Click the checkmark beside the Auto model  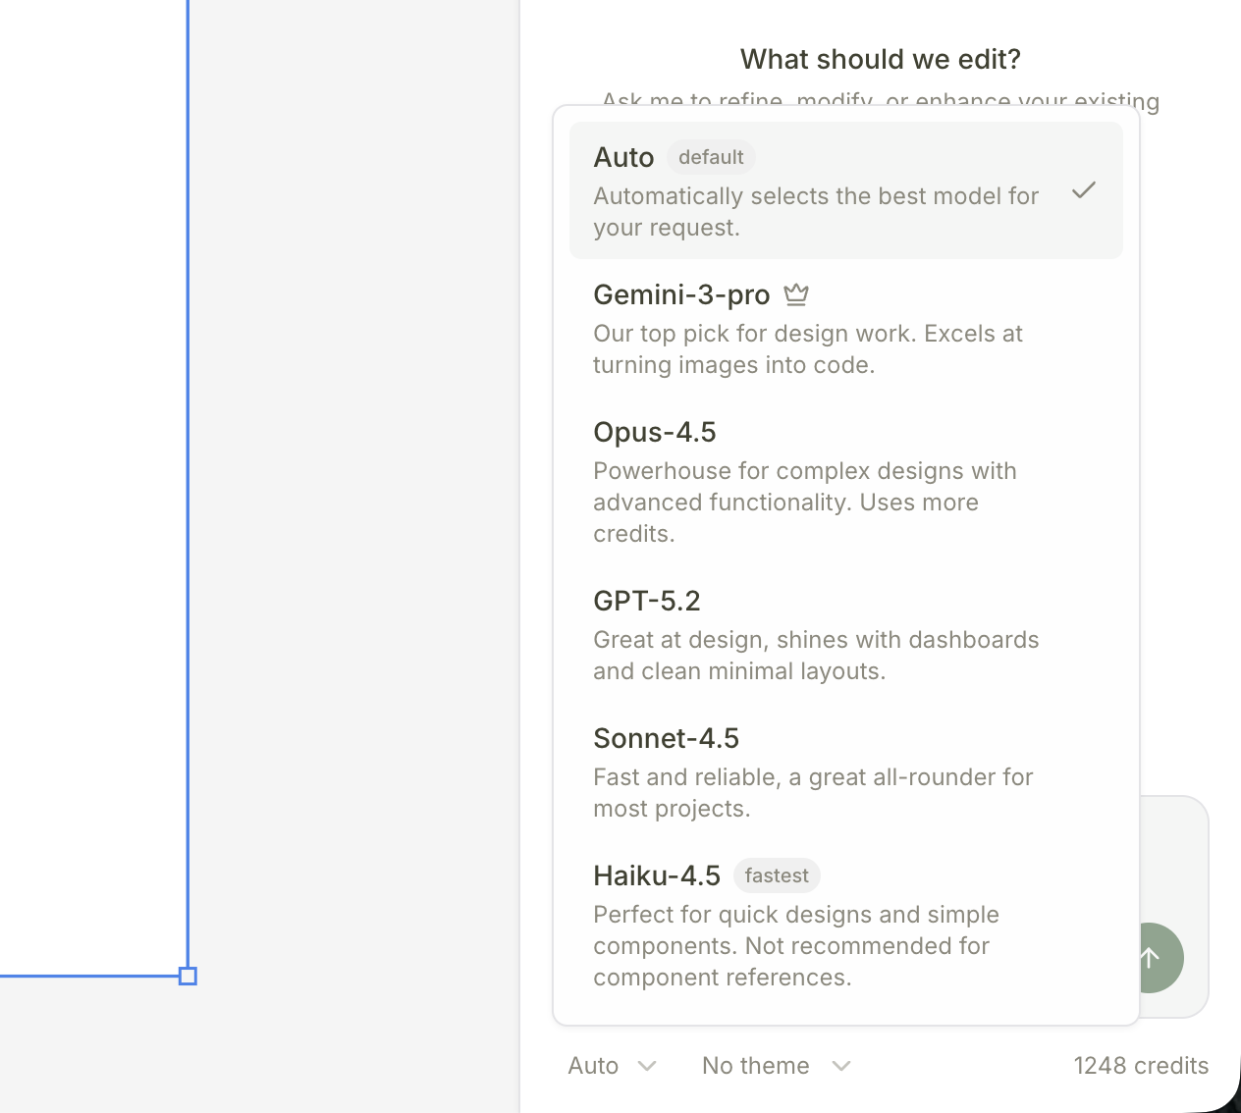[1083, 190]
